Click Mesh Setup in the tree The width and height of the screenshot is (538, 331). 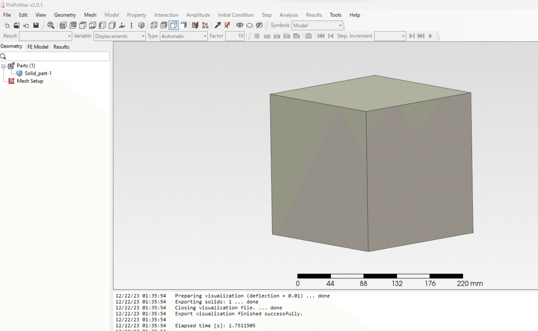tap(30, 81)
